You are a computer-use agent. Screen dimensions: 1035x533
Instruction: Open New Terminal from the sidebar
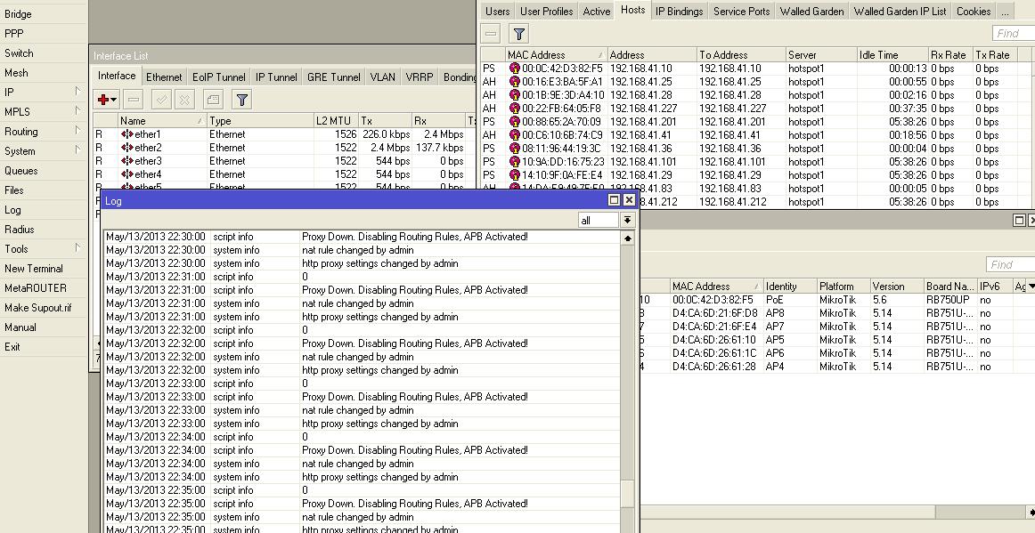(x=34, y=269)
